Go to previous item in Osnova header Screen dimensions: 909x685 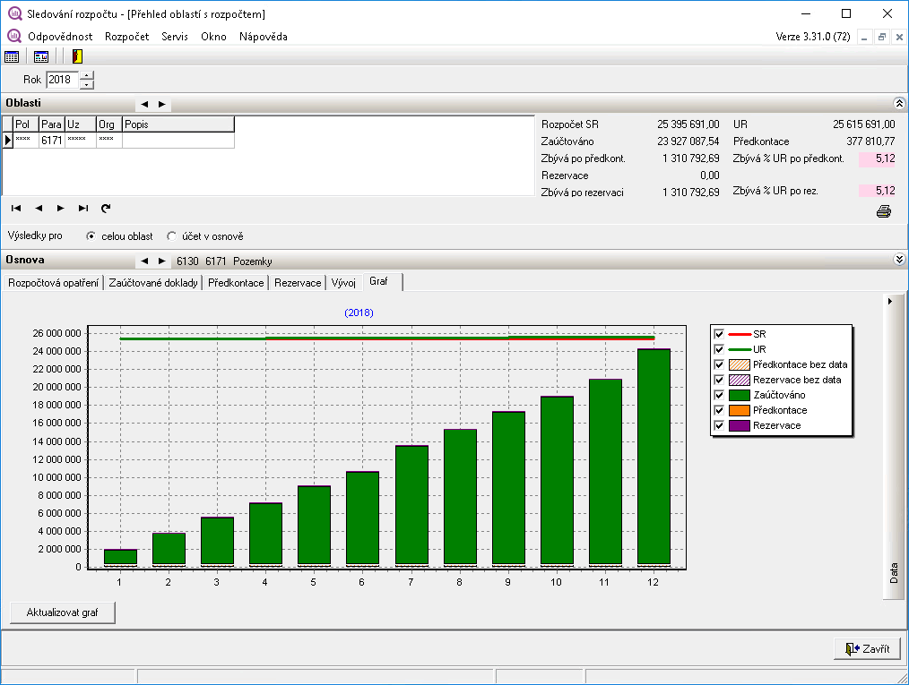[x=143, y=261]
